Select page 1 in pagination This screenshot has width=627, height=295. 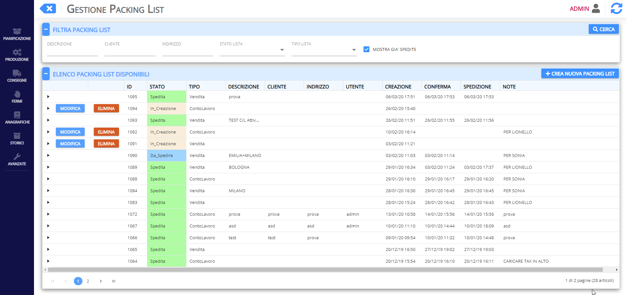78,281
